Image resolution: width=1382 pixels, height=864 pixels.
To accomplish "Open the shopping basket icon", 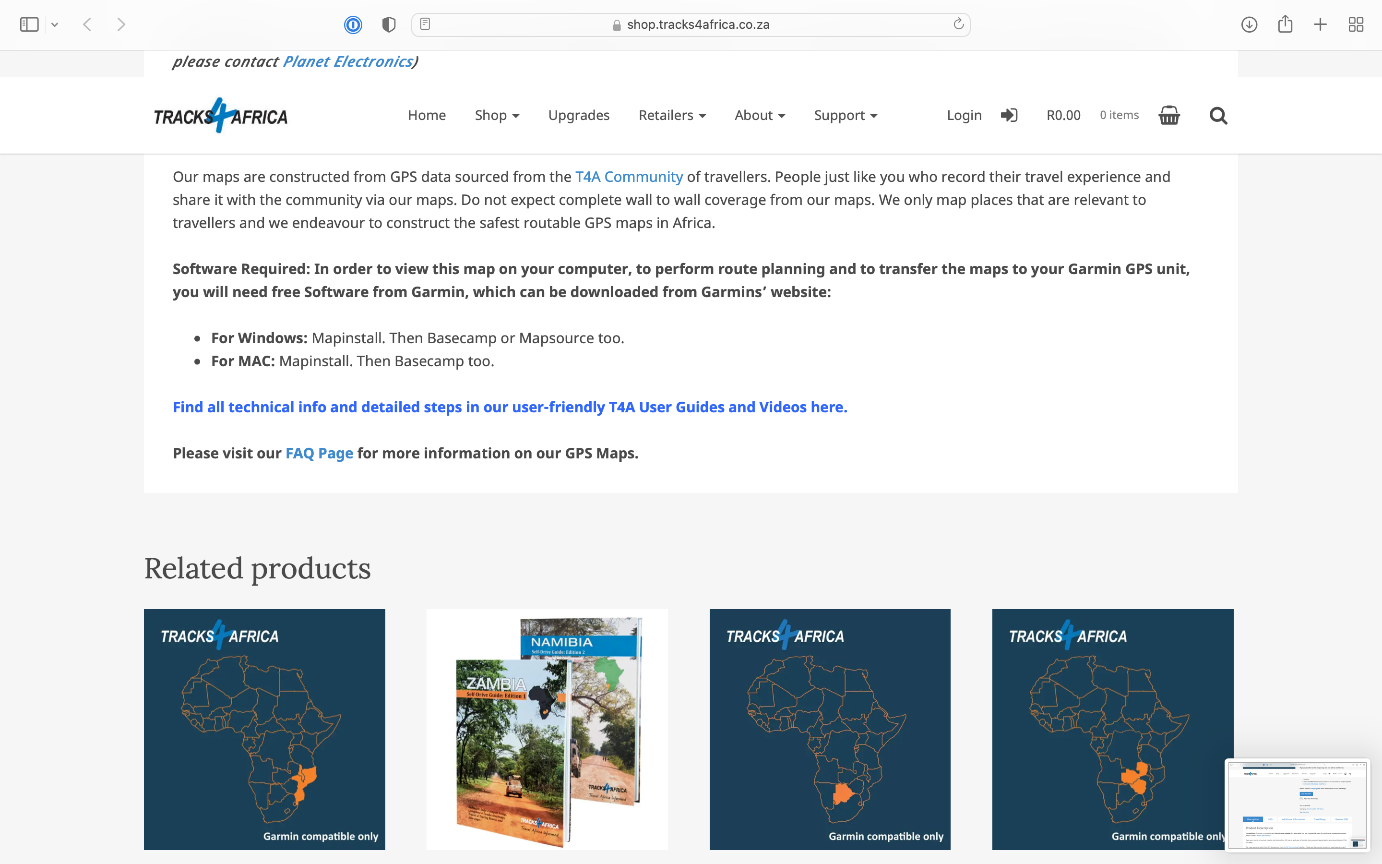I will click(x=1169, y=115).
